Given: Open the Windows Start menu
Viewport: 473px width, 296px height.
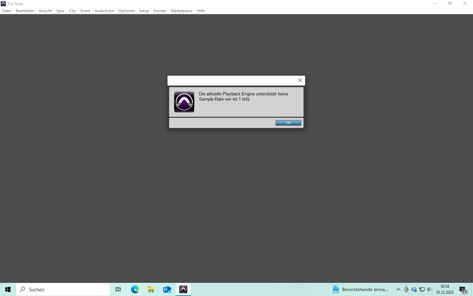Looking at the screenshot, I should [x=8, y=289].
